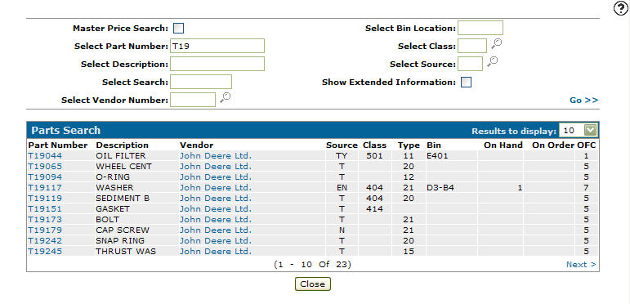Open part number T19117 WASHER
The width and height of the screenshot is (630, 304).
click(x=45, y=187)
